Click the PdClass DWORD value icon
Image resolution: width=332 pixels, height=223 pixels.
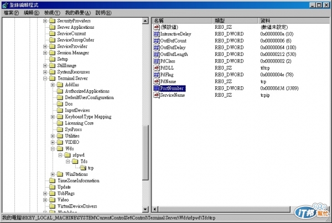157,61
